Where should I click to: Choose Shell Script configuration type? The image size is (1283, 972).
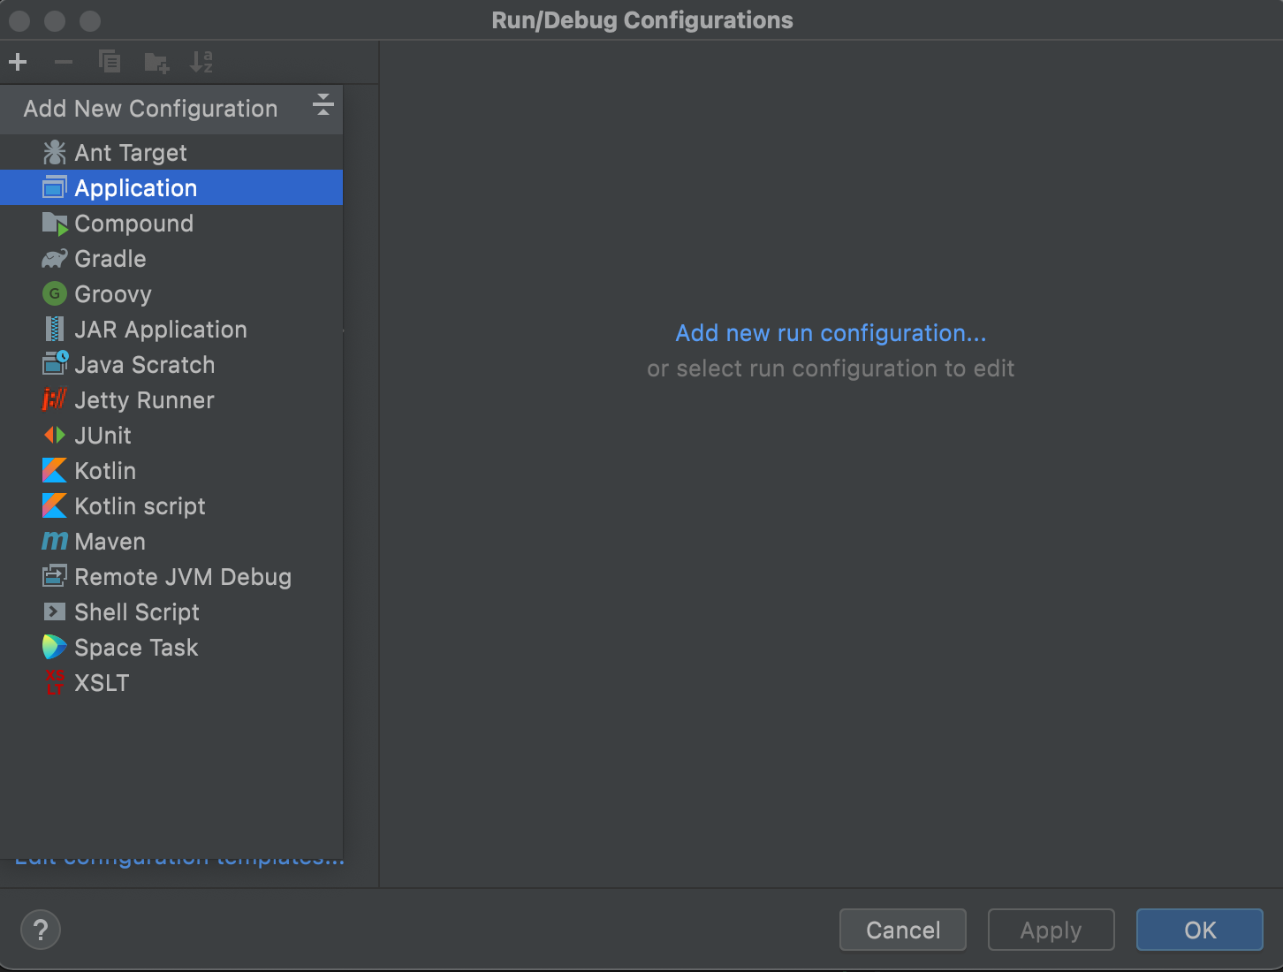171,611
